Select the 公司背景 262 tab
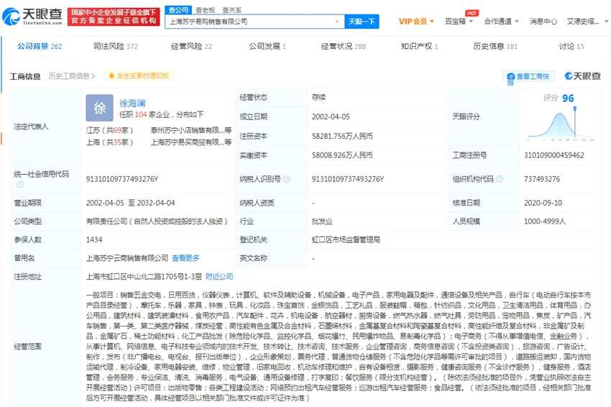This screenshot has height=407, width=611. click(x=40, y=47)
